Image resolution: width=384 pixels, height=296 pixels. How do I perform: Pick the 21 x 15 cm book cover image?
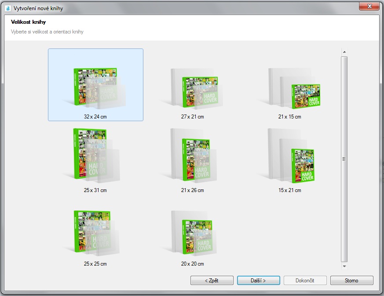290,88
